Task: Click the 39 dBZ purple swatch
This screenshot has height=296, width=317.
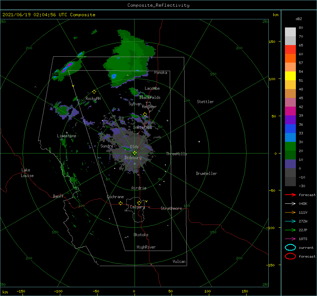Action: 290,120
